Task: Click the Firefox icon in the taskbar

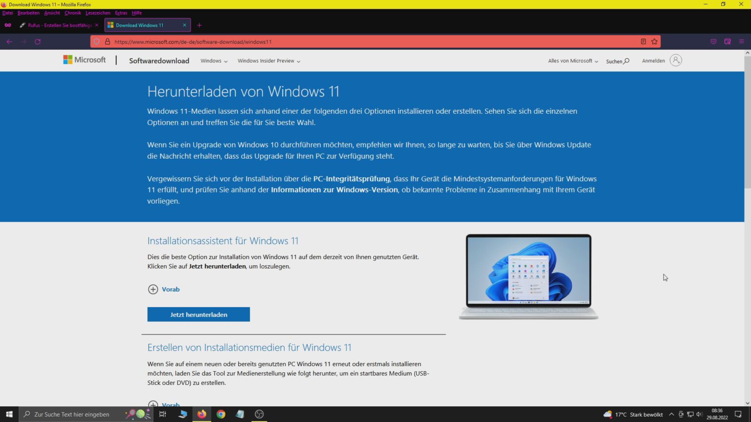Action: (202, 414)
